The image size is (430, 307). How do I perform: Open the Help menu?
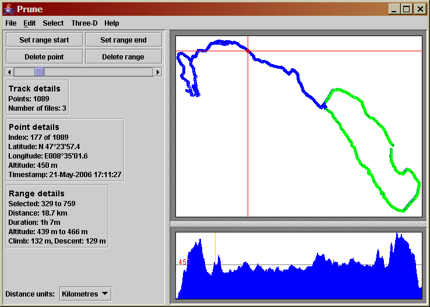[112, 23]
